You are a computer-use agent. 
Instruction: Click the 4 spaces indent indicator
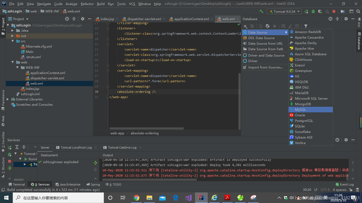(339, 190)
